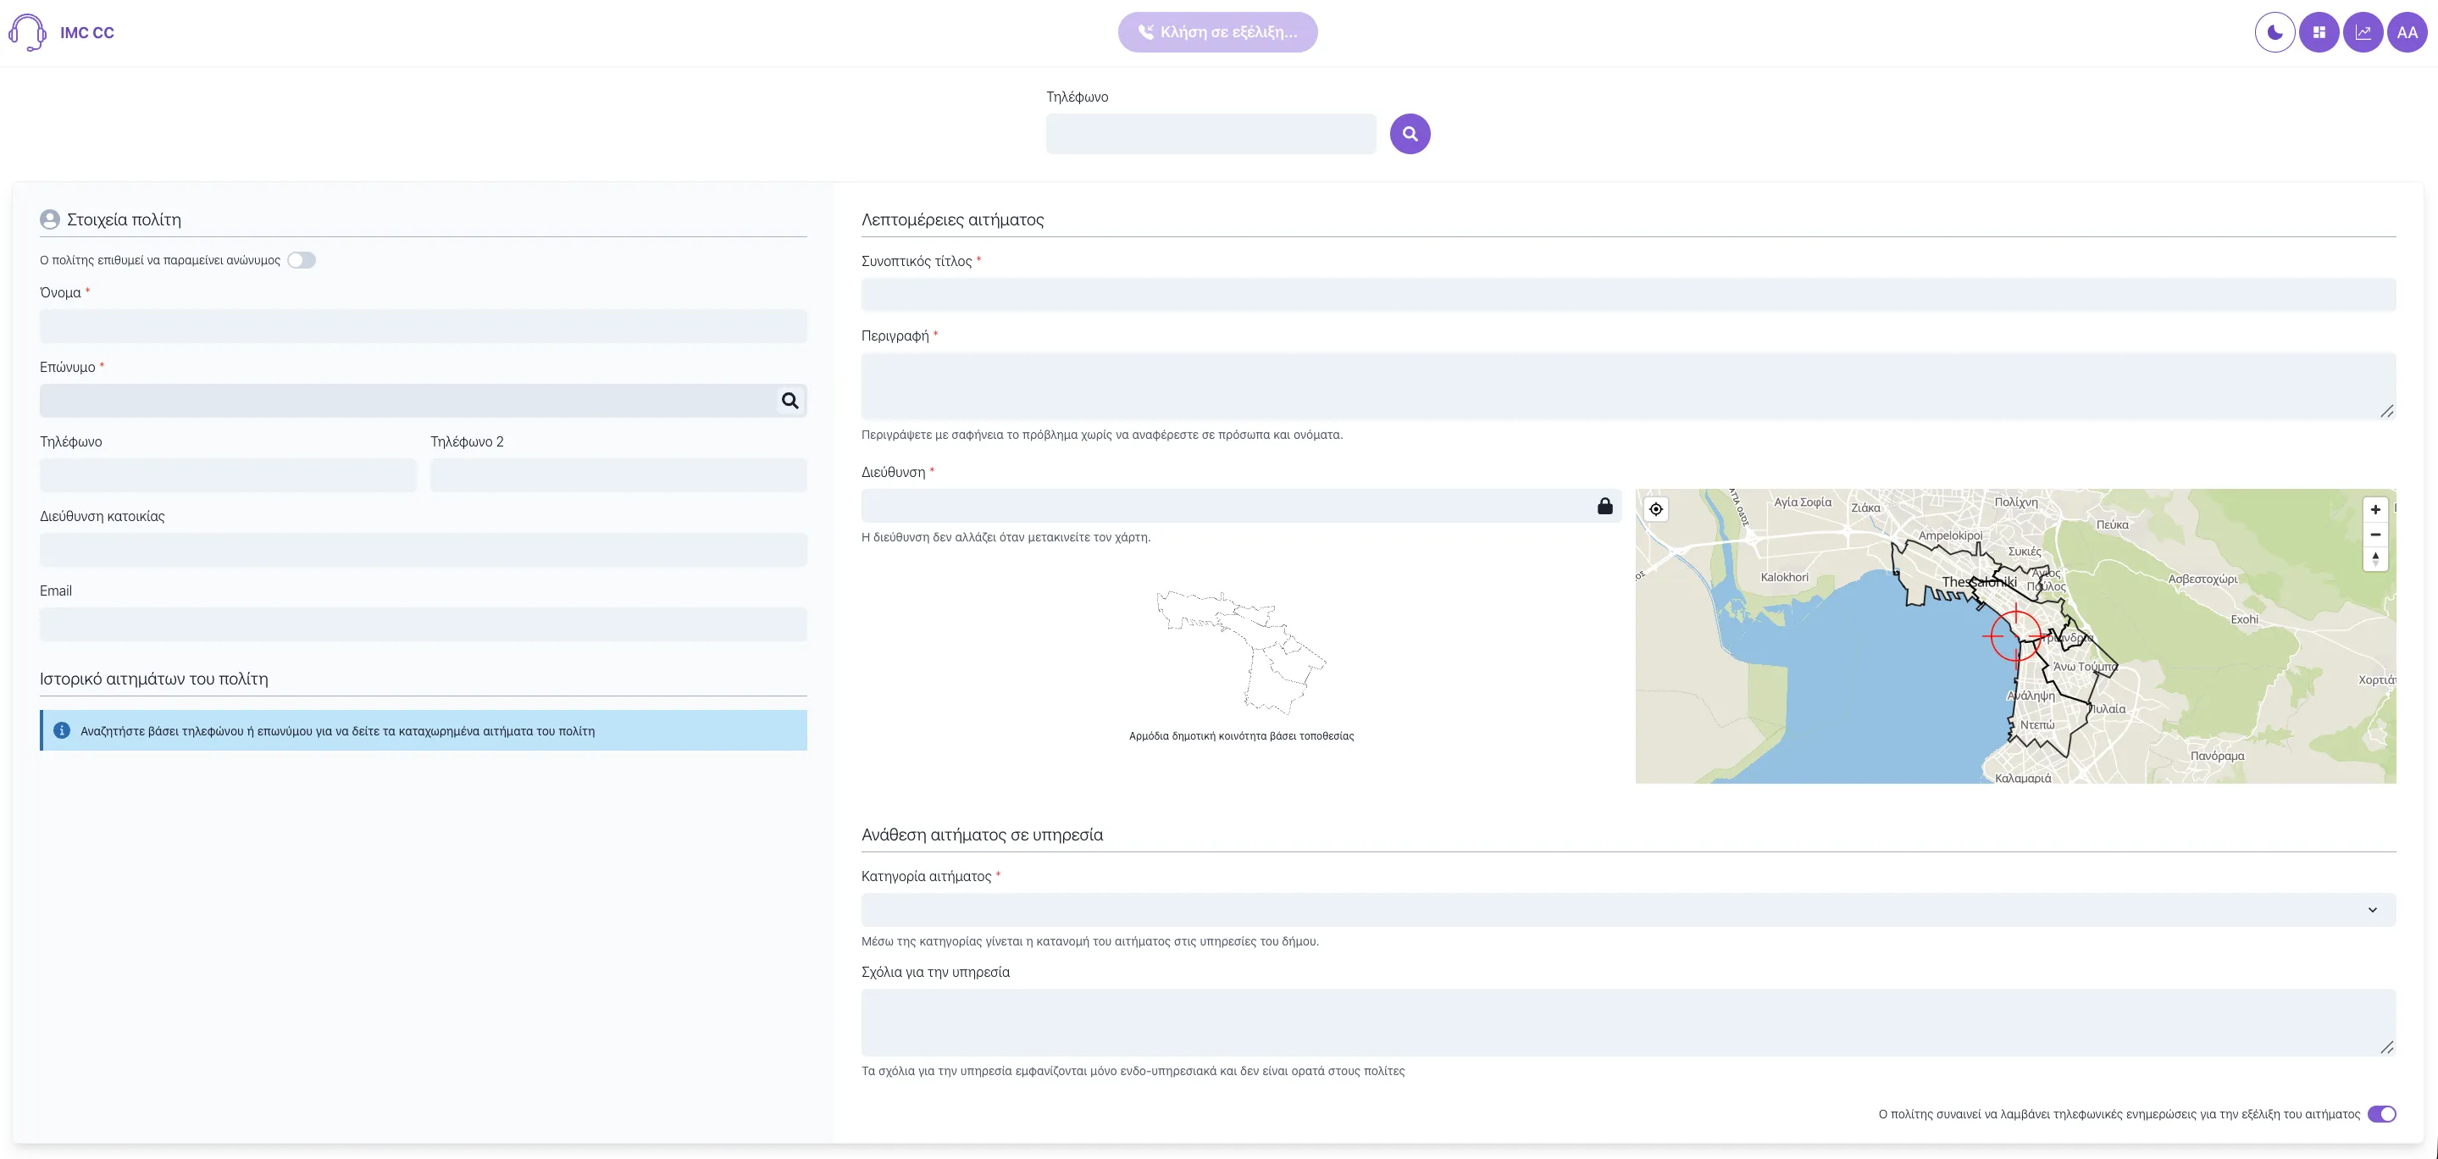
Task: Click the lock icon next to Διεύθυνση
Action: pos(1605,505)
